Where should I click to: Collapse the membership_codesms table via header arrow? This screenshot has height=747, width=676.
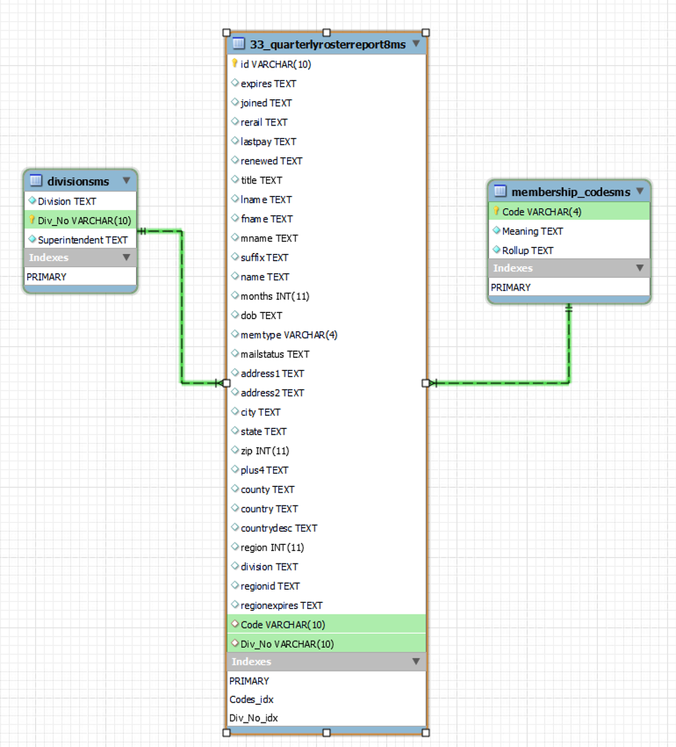[640, 191]
